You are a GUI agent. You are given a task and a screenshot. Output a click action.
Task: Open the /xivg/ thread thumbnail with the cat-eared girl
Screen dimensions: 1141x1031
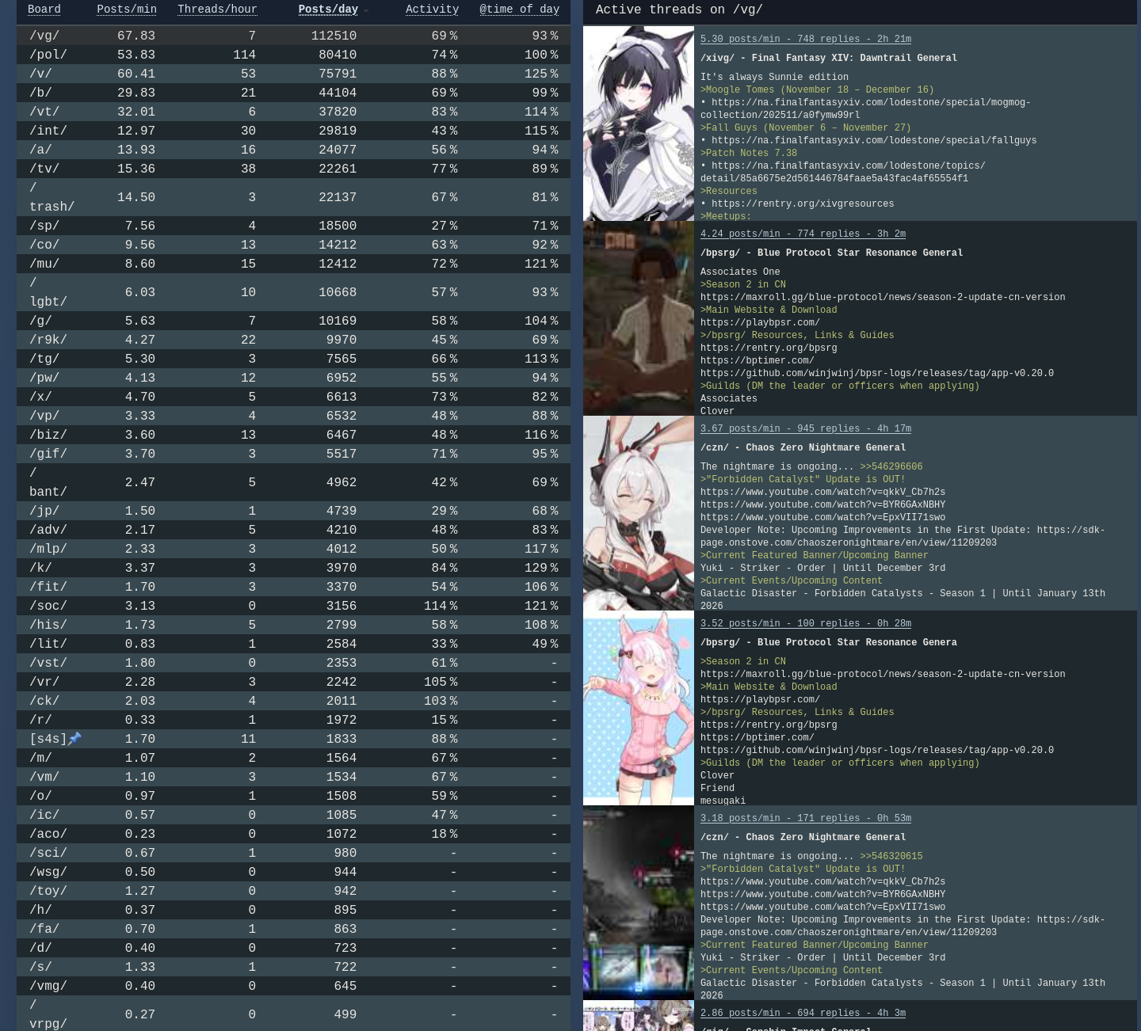(639, 124)
